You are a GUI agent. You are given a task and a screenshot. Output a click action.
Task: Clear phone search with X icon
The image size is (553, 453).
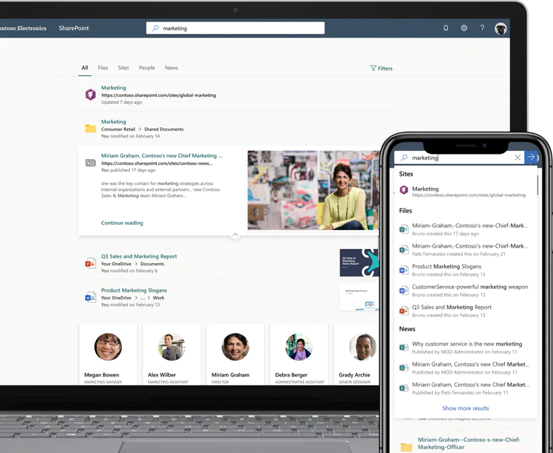click(x=517, y=158)
